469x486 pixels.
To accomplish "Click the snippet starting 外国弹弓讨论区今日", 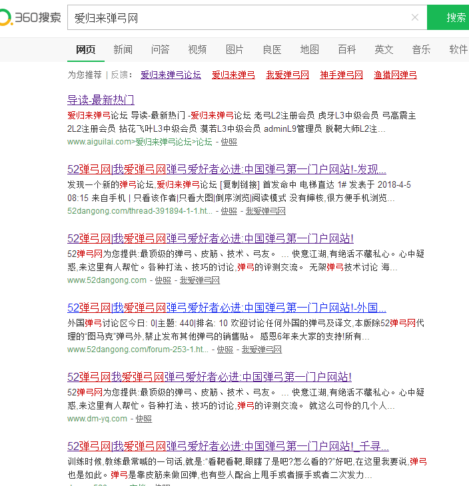I will (x=246, y=330).
